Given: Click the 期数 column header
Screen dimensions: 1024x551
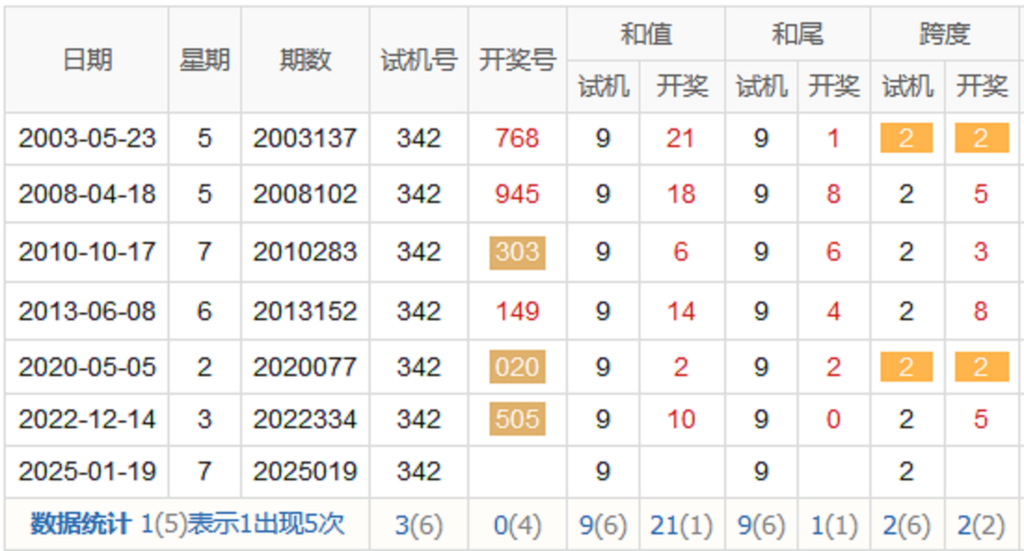Looking at the screenshot, I should tap(305, 61).
